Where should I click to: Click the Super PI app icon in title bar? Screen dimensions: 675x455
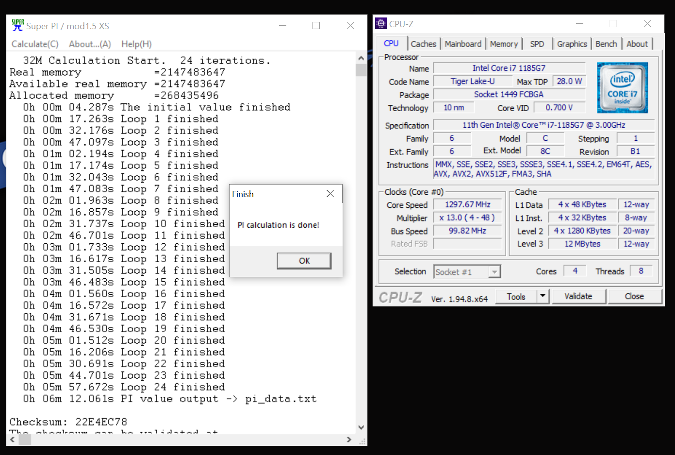point(17,25)
